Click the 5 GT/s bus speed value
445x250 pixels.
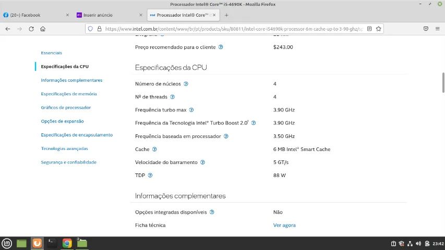click(x=281, y=162)
